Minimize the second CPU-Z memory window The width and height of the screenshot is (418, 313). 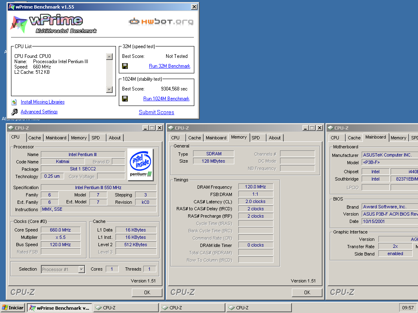coord(305,128)
